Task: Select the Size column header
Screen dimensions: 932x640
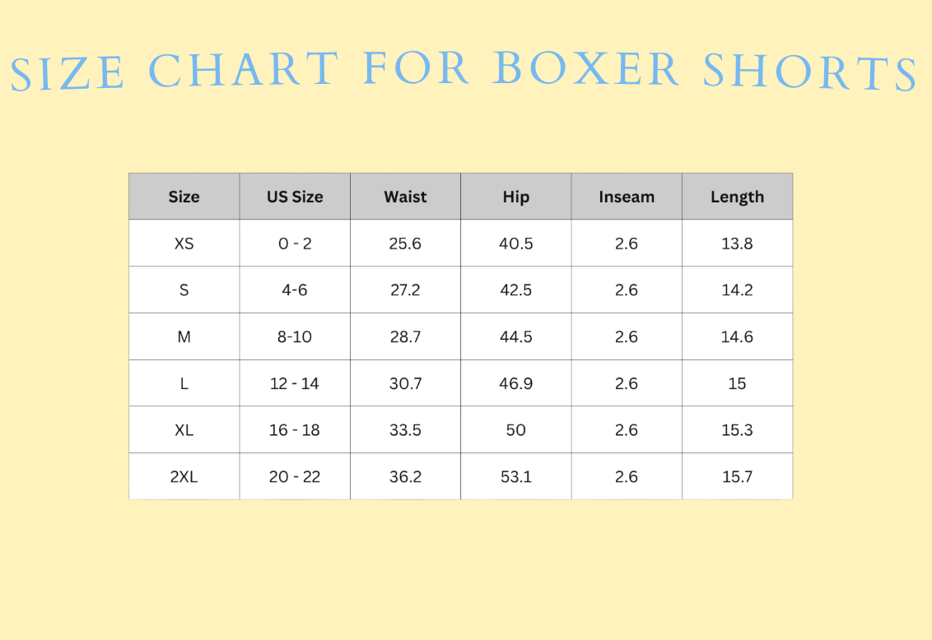Action: pos(184,197)
